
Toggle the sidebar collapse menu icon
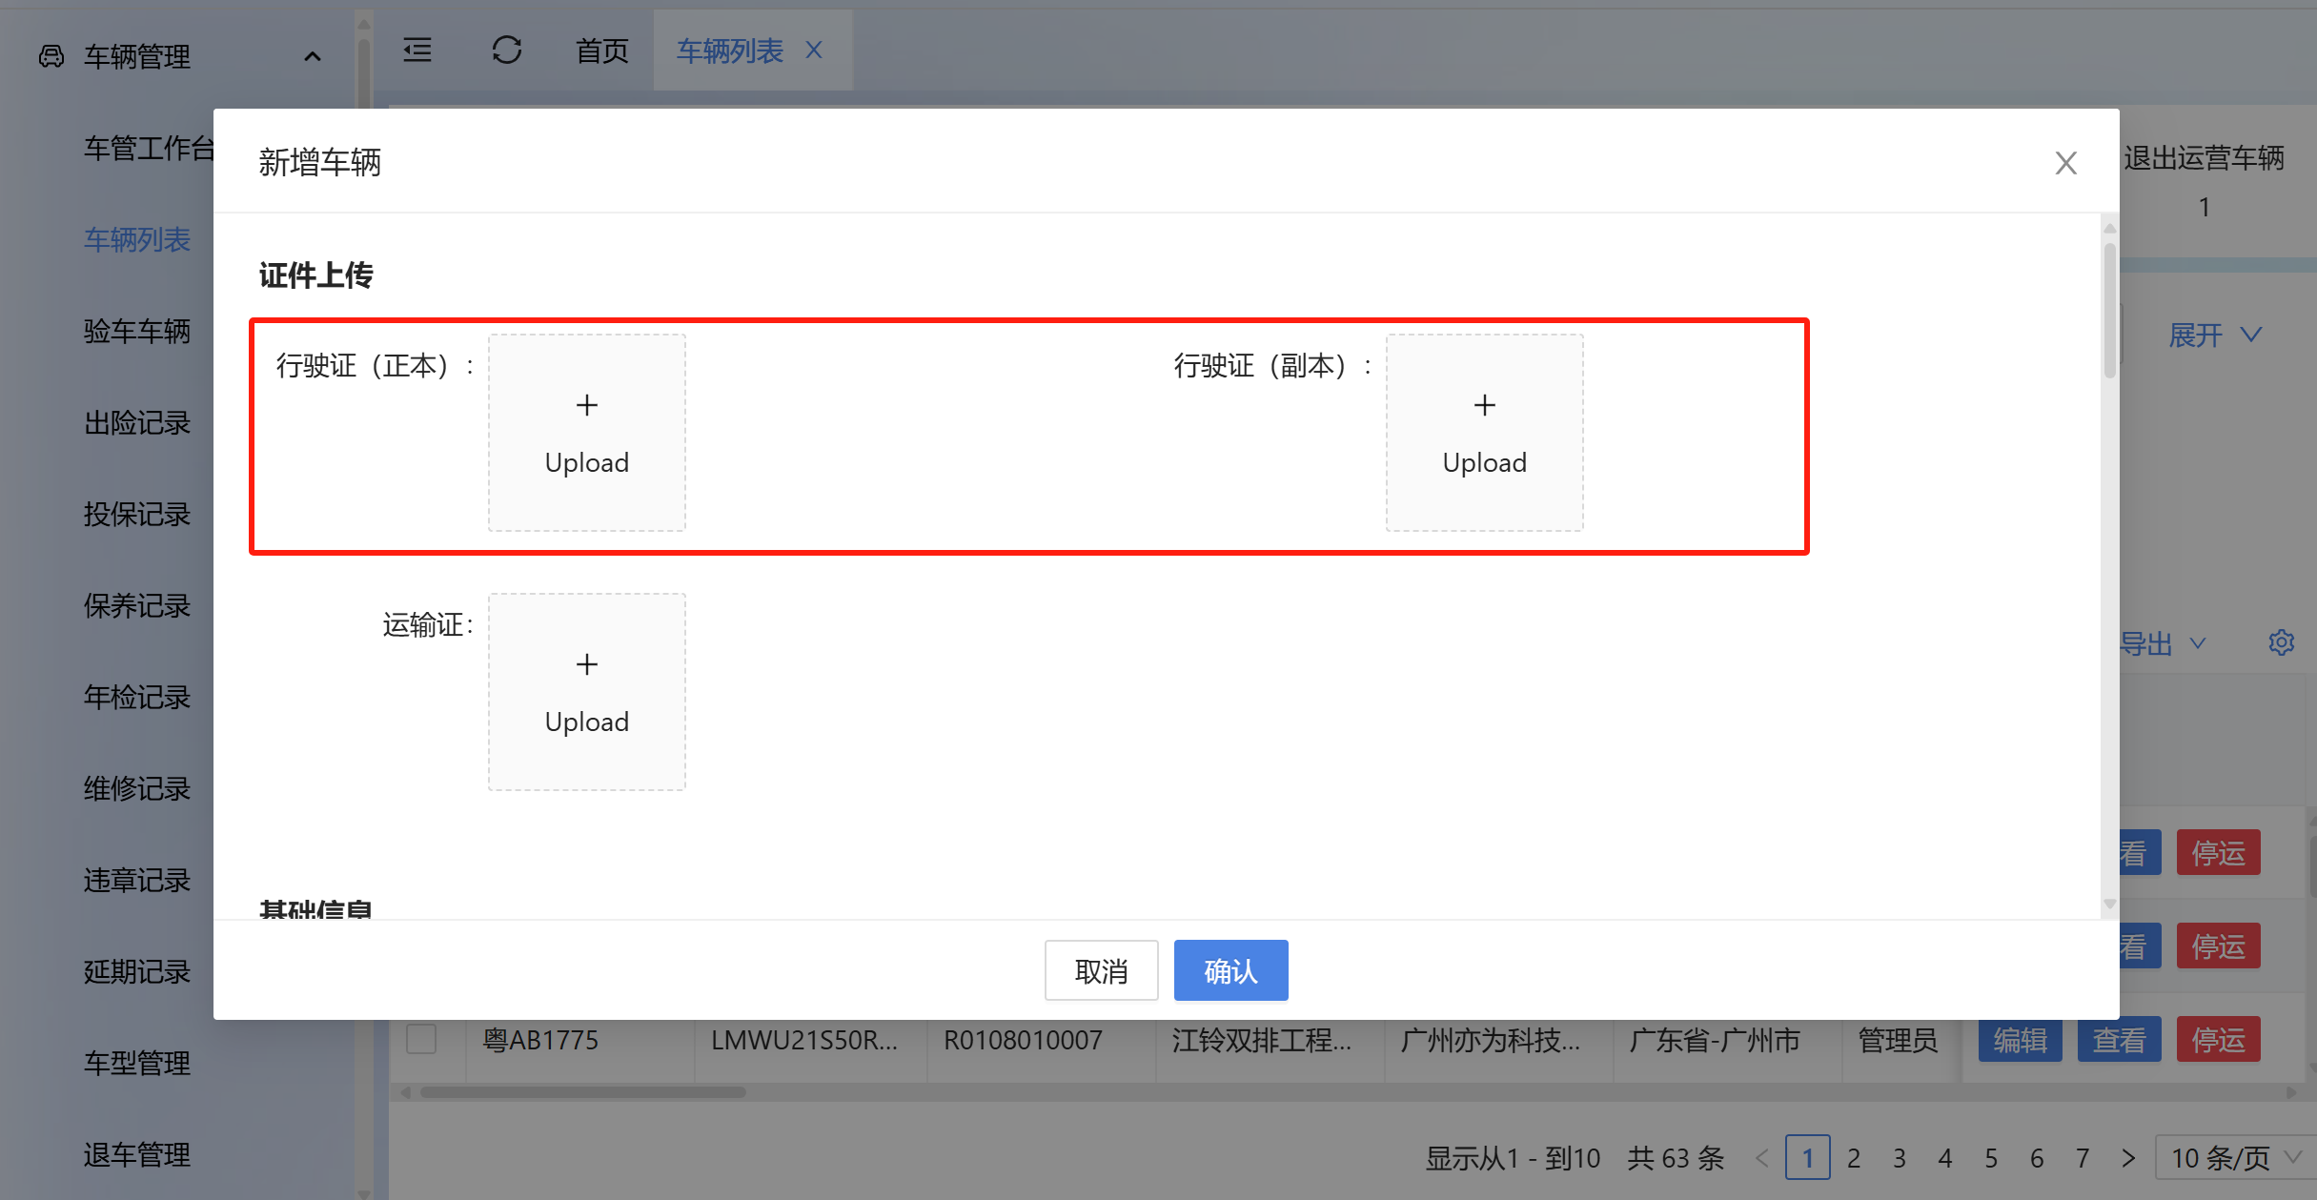pyautogui.click(x=417, y=50)
